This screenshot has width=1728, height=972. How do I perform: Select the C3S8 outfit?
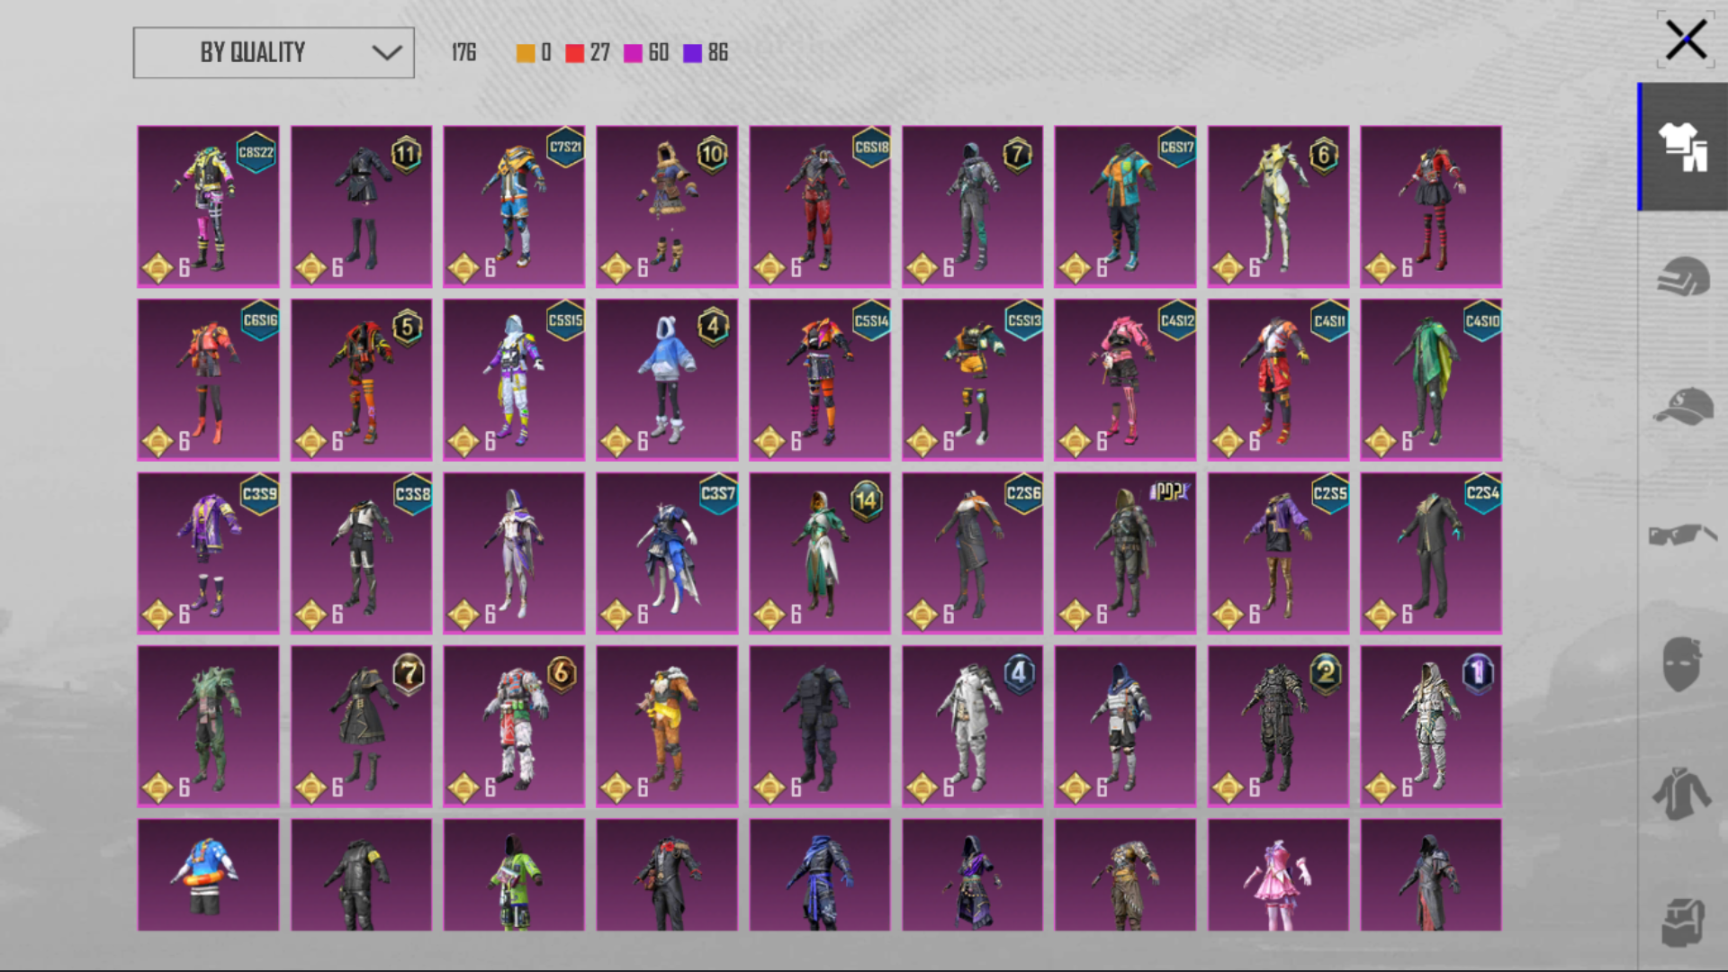point(361,553)
